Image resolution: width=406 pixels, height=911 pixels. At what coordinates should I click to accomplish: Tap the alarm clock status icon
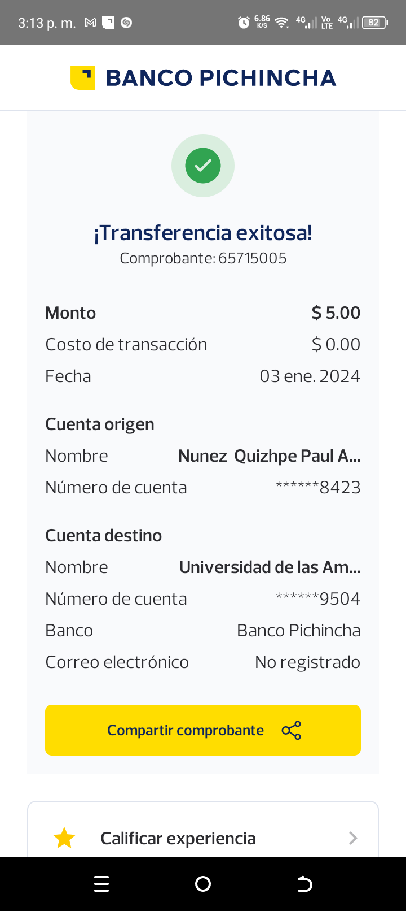244,23
